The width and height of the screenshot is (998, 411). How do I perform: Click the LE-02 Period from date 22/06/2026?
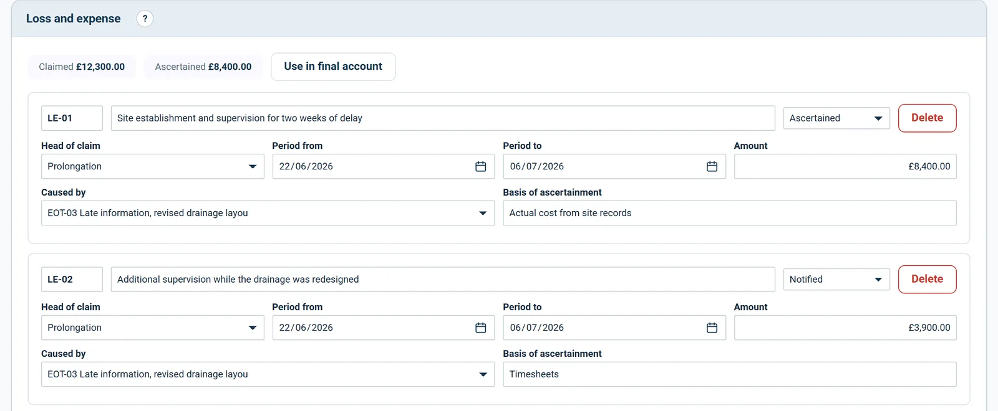(306, 328)
